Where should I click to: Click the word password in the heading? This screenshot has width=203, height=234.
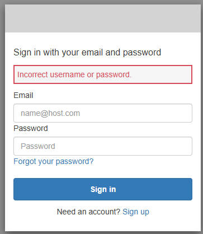click(142, 53)
